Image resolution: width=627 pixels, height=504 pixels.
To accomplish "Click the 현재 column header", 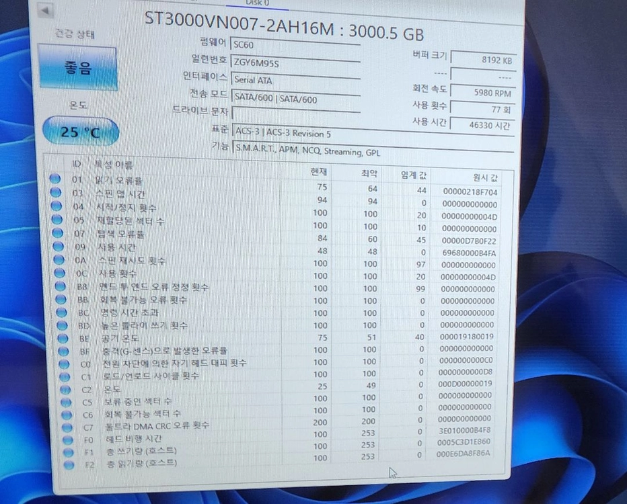I will pyautogui.click(x=319, y=172).
